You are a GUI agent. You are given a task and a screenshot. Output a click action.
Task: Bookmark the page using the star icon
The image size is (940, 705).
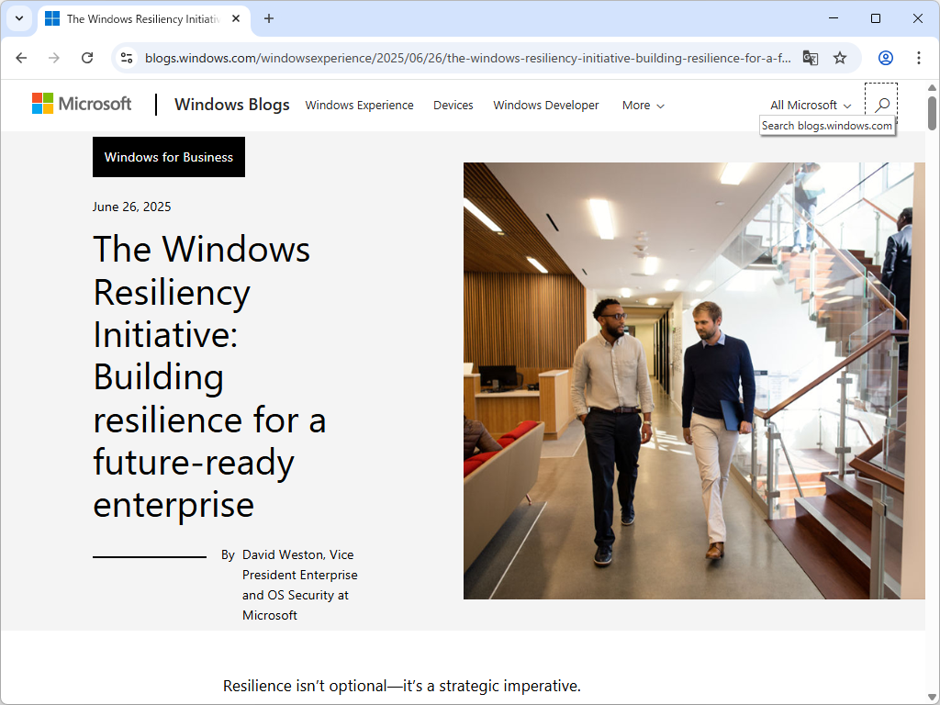[840, 57]
